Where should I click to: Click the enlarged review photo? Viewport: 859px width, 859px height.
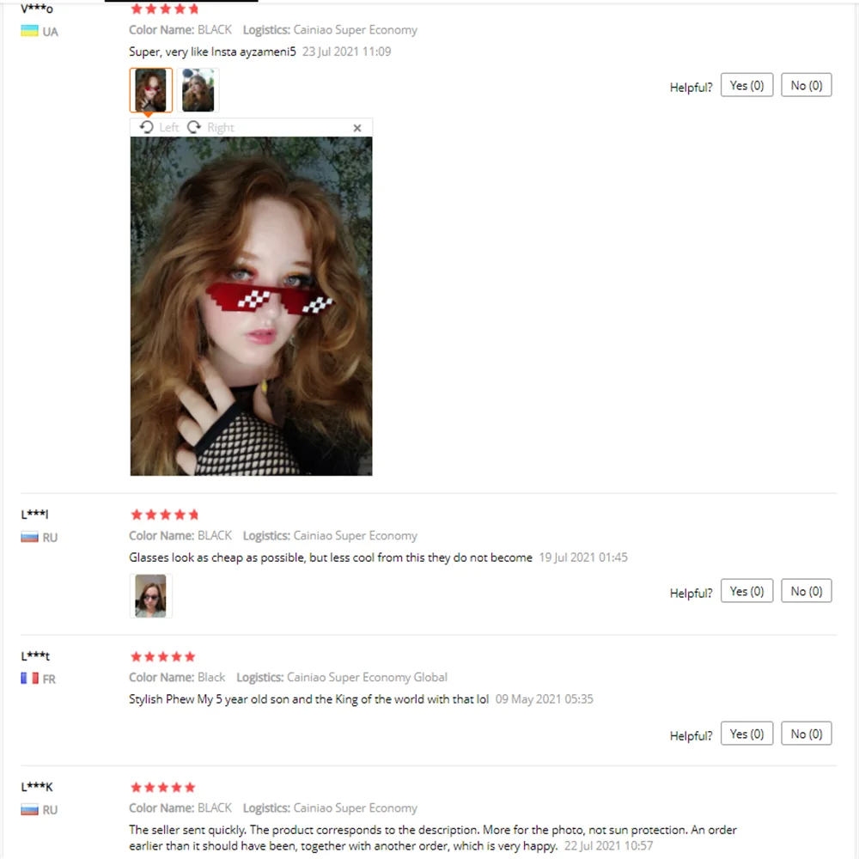(251, 307)
